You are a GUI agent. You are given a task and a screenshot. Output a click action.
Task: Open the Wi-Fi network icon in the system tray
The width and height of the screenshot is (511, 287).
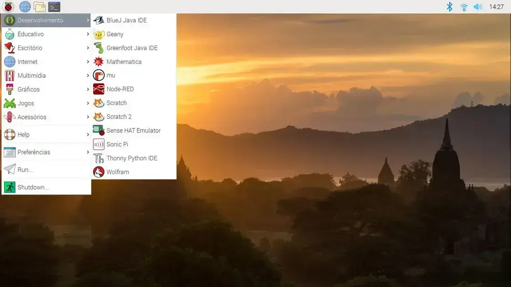(x=464, y=7)
